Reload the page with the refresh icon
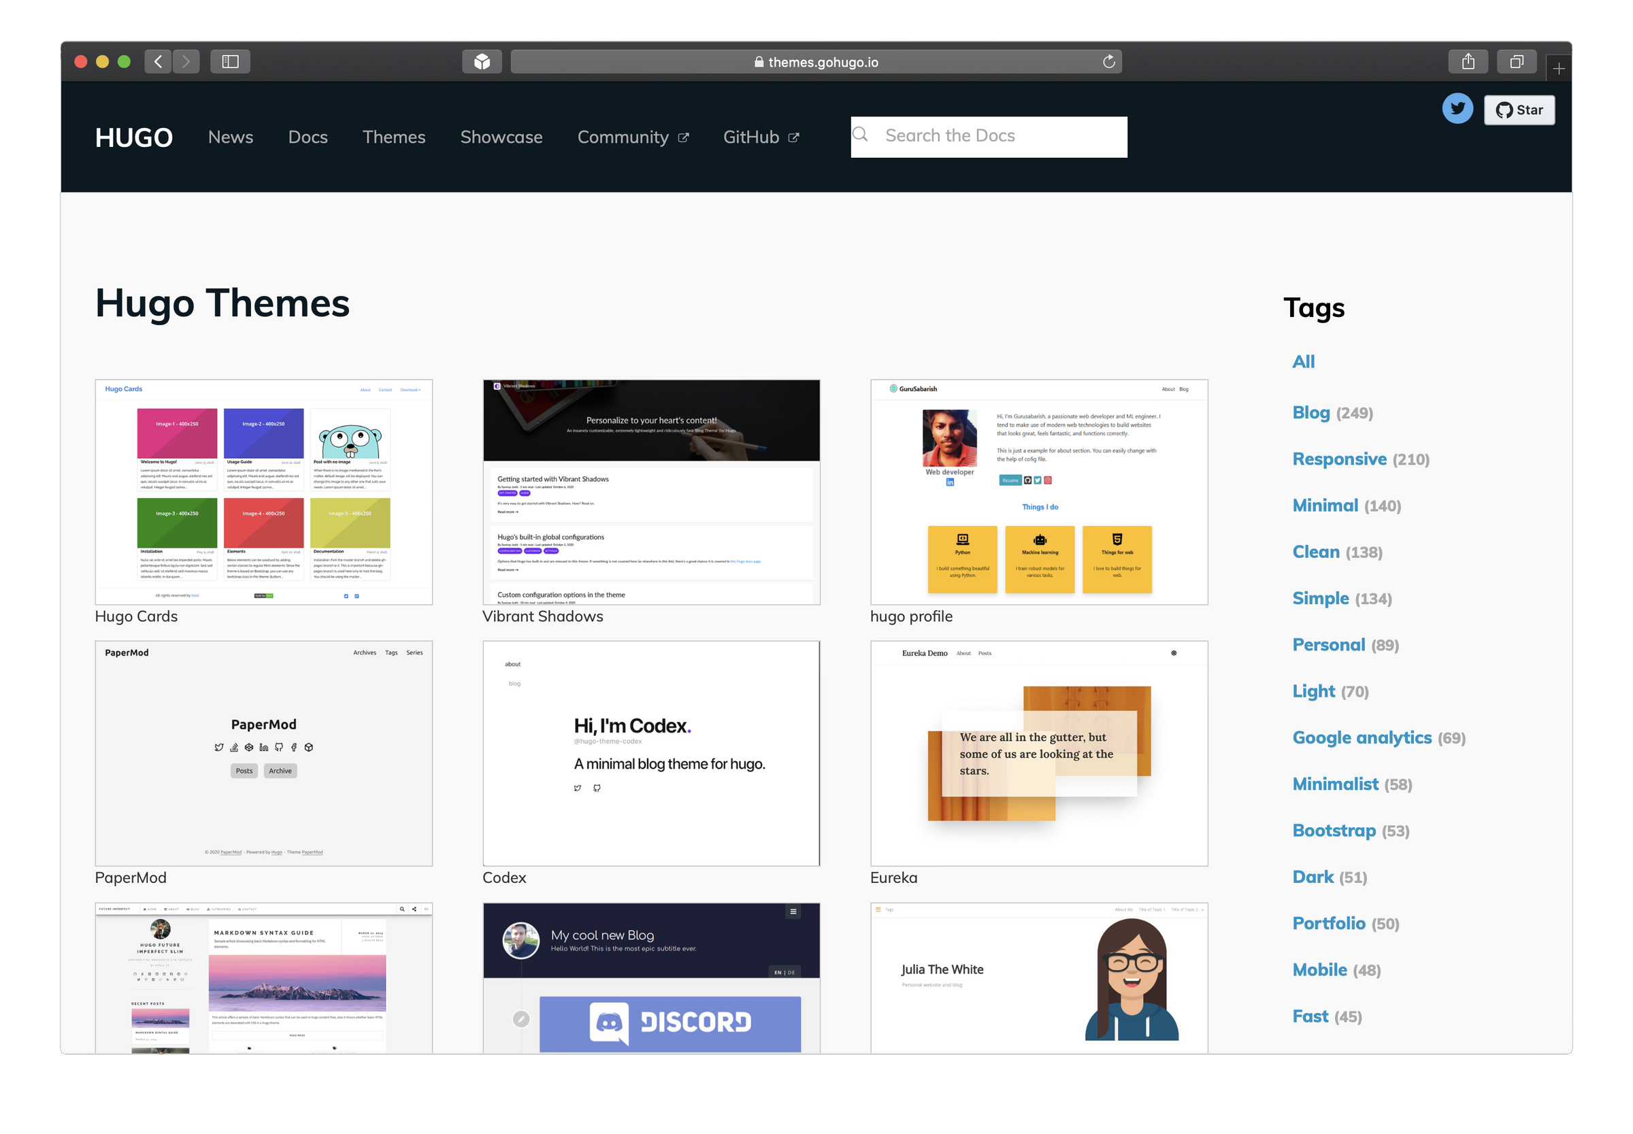The height and width of the screenshot is (1134, 1633). pyautogui.click(x=1108, y=62)
